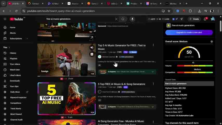Click the search magnifier button
The image size is (222, 125).
[x=123, y=19]
